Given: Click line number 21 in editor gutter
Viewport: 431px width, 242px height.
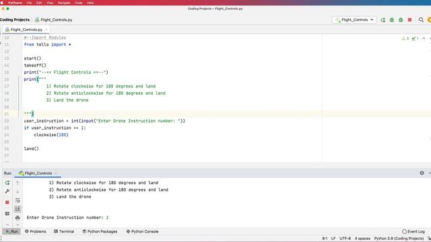Looking at the screenshot, I should click(7, 114).
